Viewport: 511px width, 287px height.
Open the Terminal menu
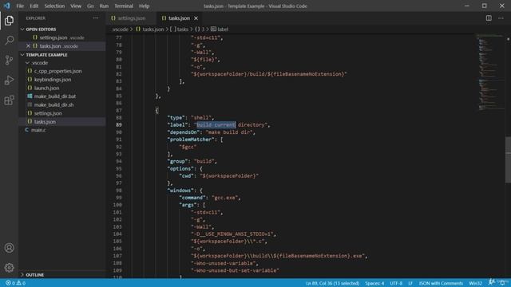point(124,6)
